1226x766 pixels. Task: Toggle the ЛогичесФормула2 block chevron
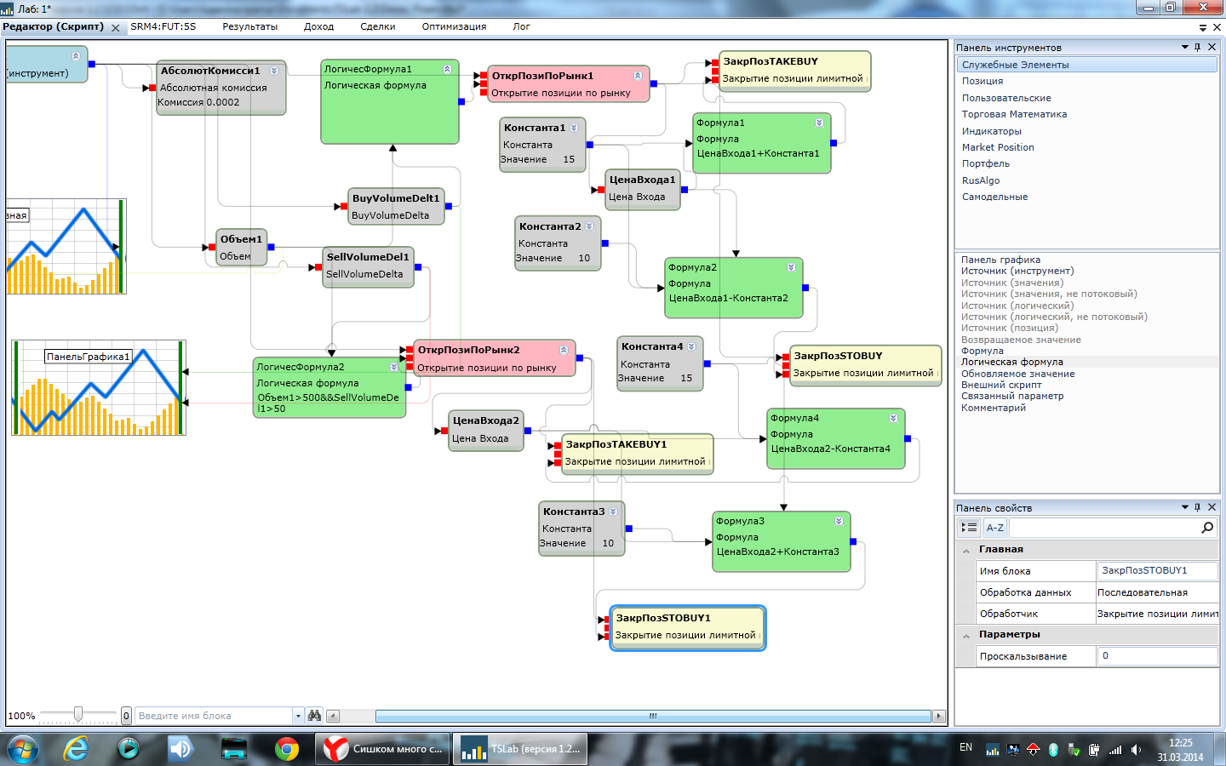(x=394, y=367)
